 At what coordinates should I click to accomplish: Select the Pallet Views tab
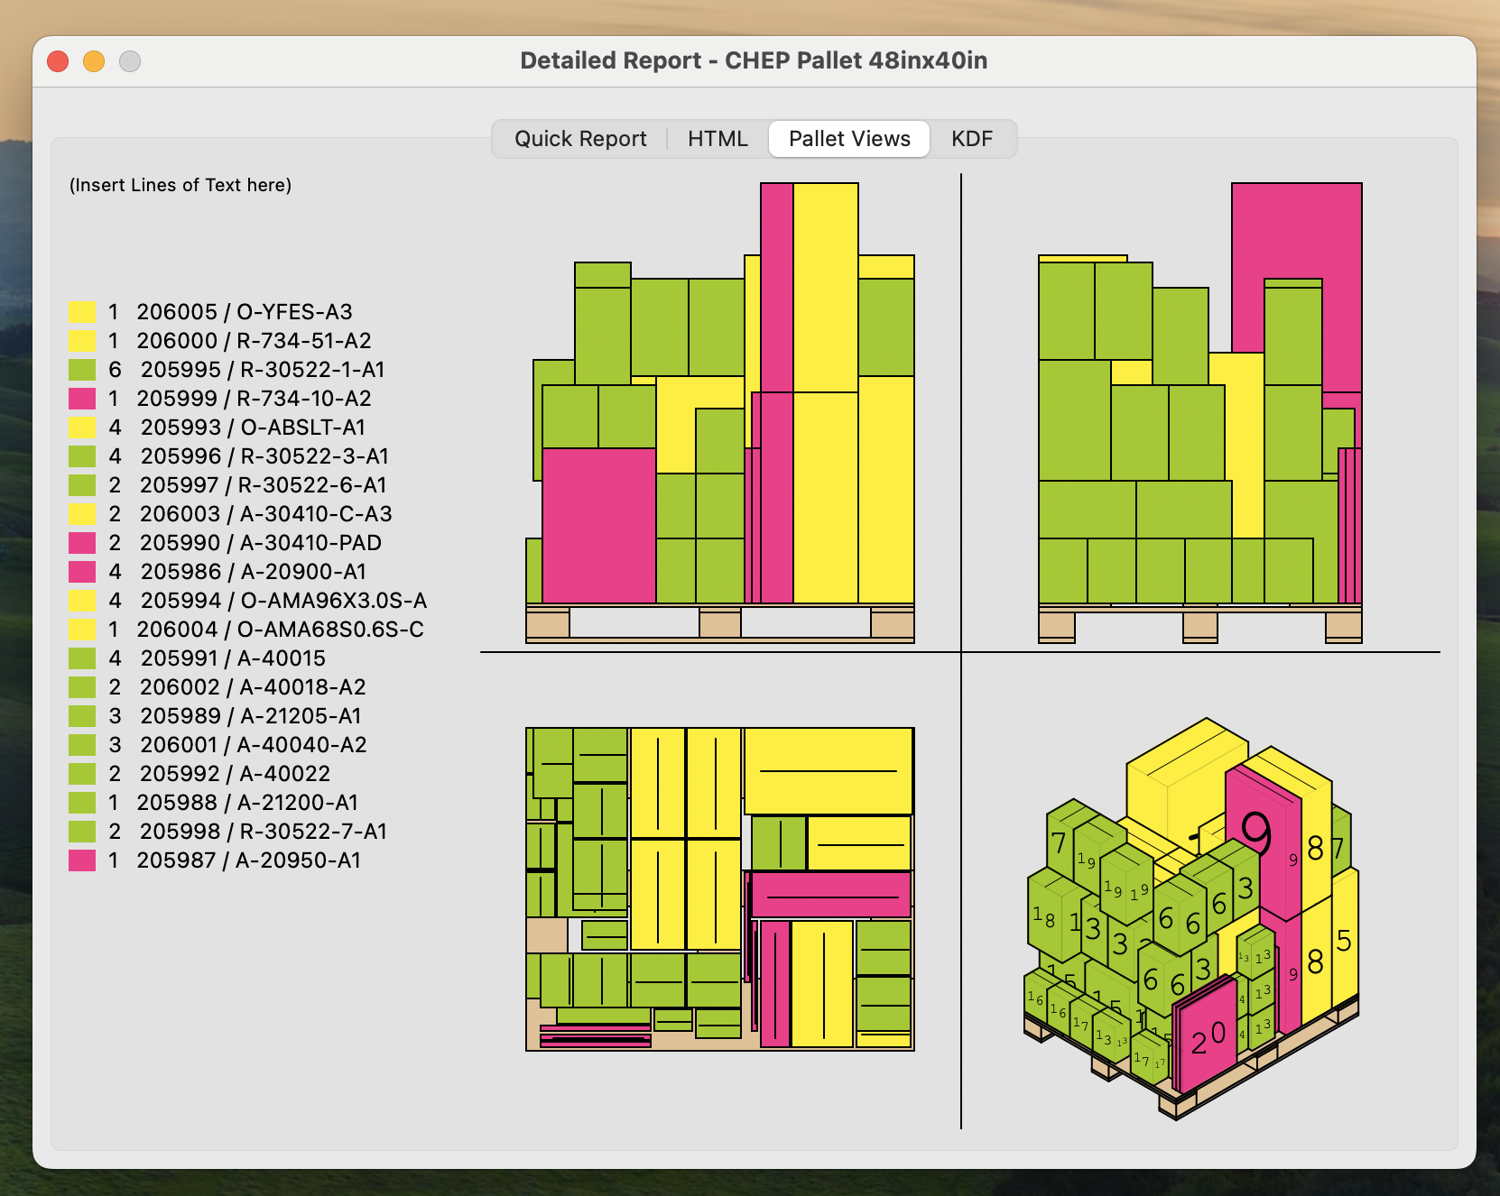(x=849, y=139)
